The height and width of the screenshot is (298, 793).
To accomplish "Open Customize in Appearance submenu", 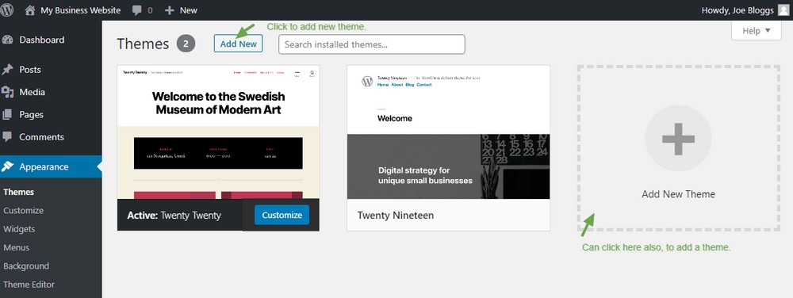I will [23, 211].
